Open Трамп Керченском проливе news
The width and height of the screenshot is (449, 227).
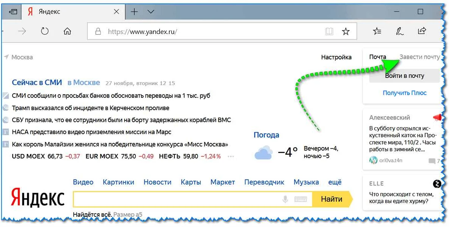click(90, 108)
